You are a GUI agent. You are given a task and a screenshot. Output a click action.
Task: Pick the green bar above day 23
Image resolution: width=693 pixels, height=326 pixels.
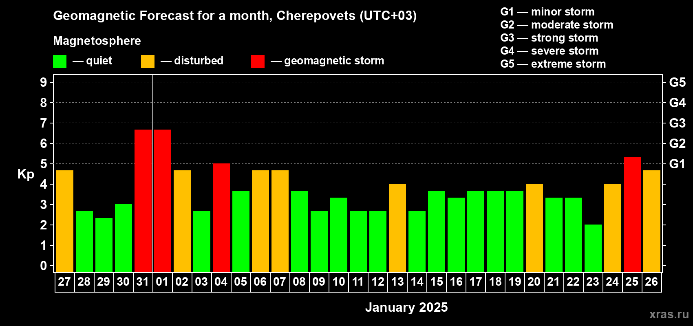point(593,249)
